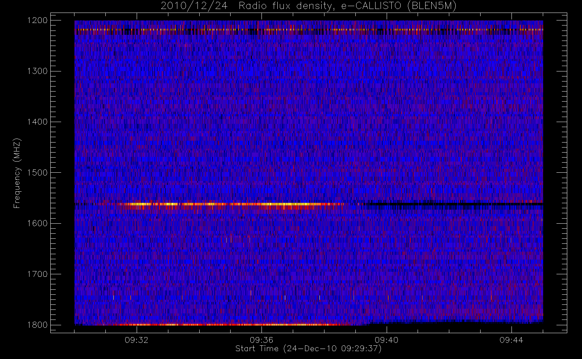Click the black band right of 09:40 near 1560 MHz
This screenshot has height=359, width=582.
(453, 204)
